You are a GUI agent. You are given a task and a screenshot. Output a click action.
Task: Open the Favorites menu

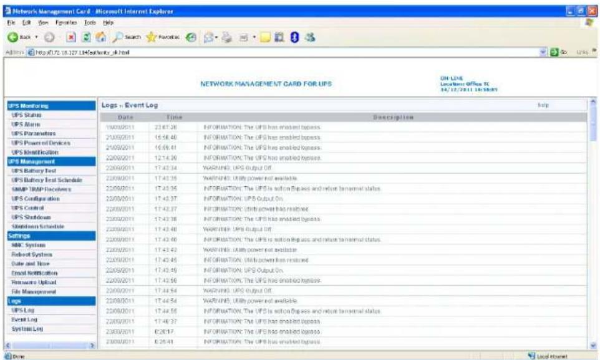[x=66, y=23]
